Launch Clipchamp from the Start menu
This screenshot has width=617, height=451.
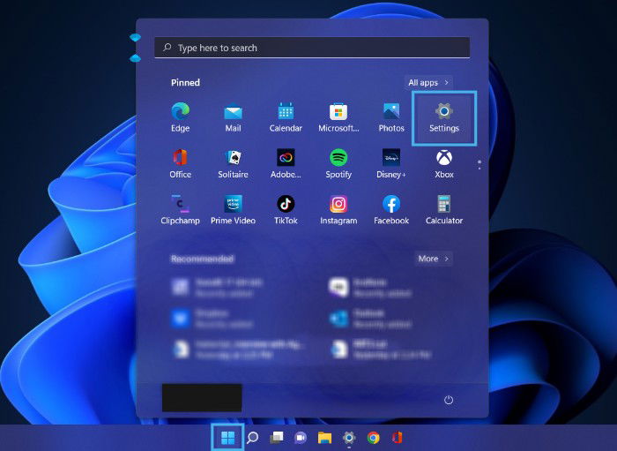[180, 210]
